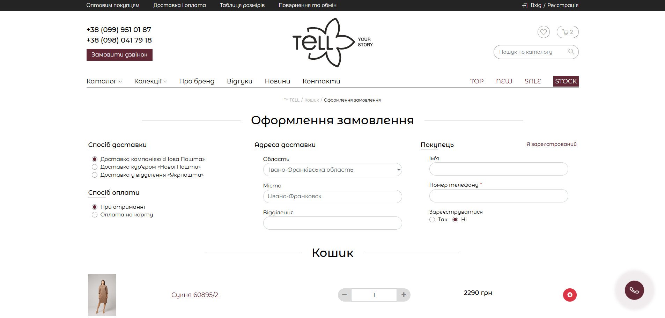Select courier delivery «Нової Пошти»
Viewport: 665px width, 318px height.
(95, 167)
